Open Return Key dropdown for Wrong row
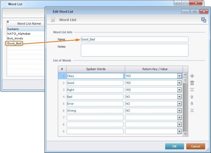 coord(179,111)
